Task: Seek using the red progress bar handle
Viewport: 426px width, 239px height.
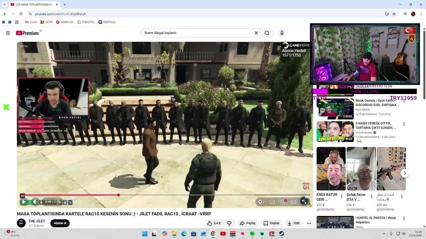Action: [118, 195]
